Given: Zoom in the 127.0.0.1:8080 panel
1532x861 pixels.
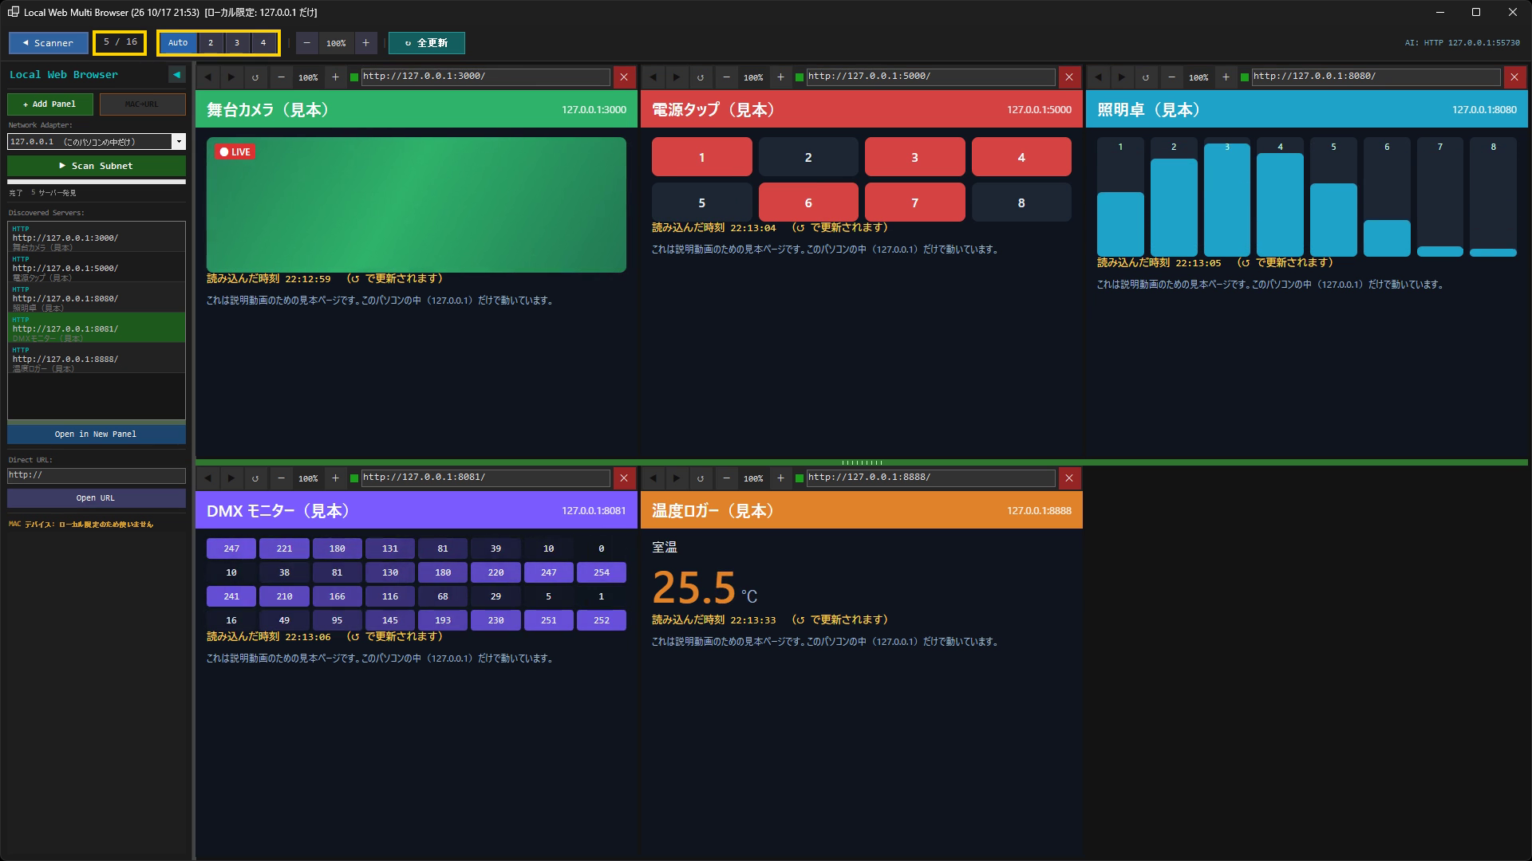Looking at the screenshot, I should click(1226, 77).
